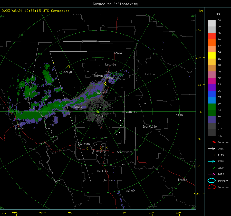This screenshot has height=216, width=231.
Task: Click the Olds city label
Action: coord(98,107)
